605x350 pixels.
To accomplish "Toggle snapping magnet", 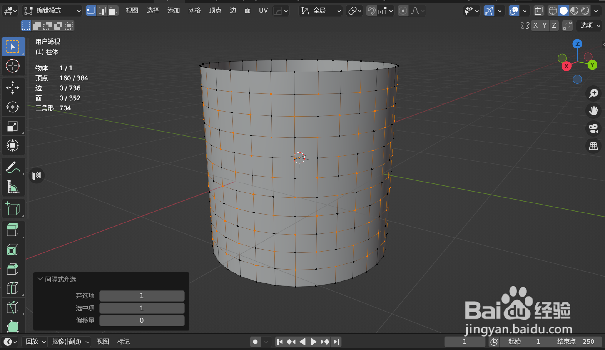I will tap(371, 11).
